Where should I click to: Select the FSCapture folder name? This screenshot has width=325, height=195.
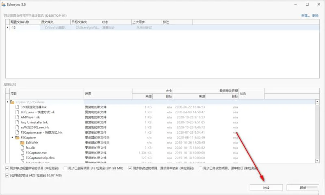click(x=28, y=138)
